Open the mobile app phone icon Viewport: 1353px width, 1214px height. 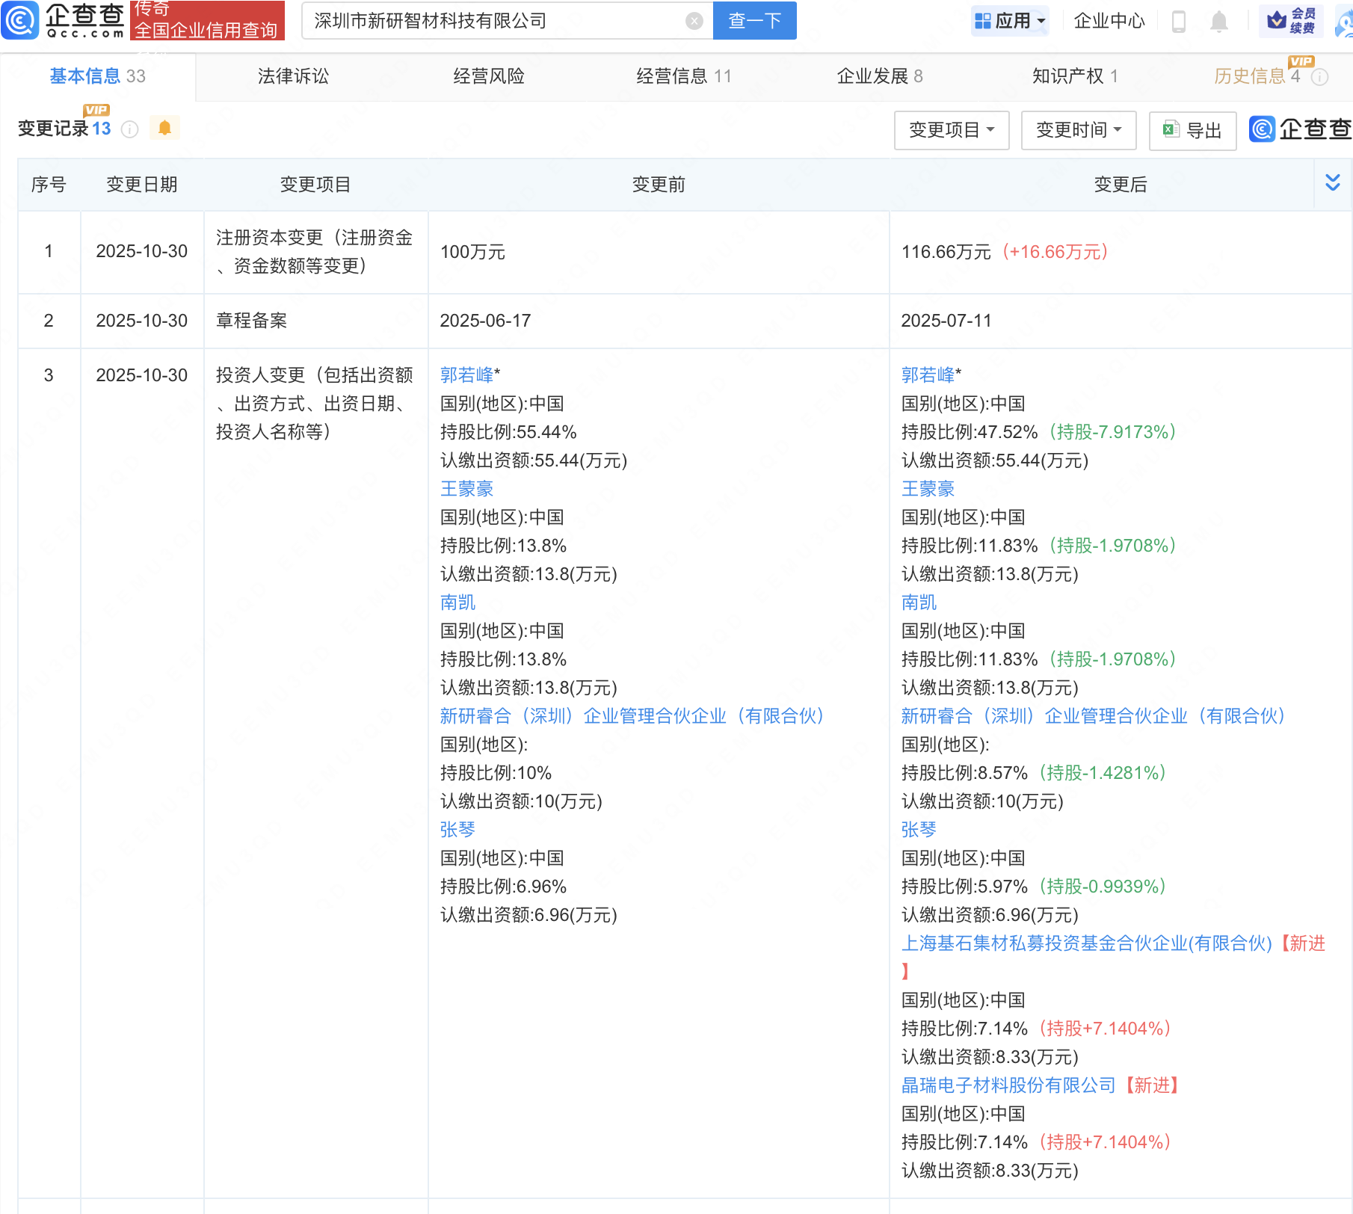click(x=1178, y=21)
